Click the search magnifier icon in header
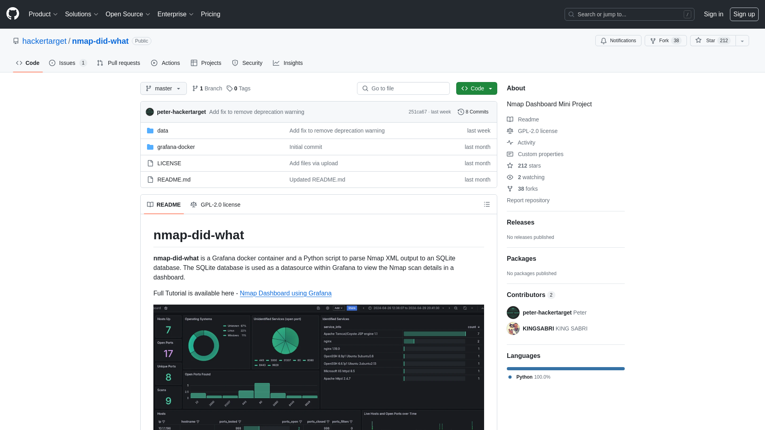Viewport: 765px width, 430px height. click(x=571, y=14)
